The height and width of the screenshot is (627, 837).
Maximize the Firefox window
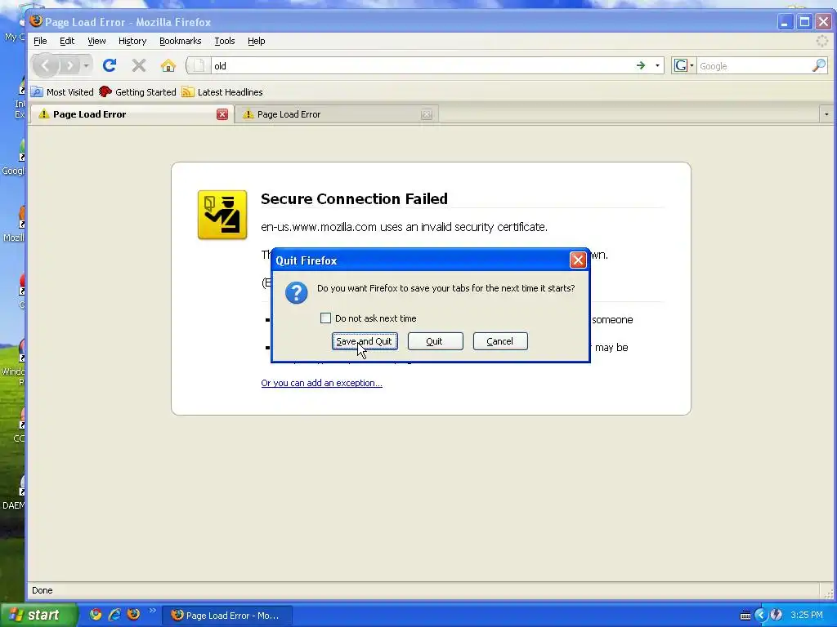pyautogui.click(x=804, y=22)
